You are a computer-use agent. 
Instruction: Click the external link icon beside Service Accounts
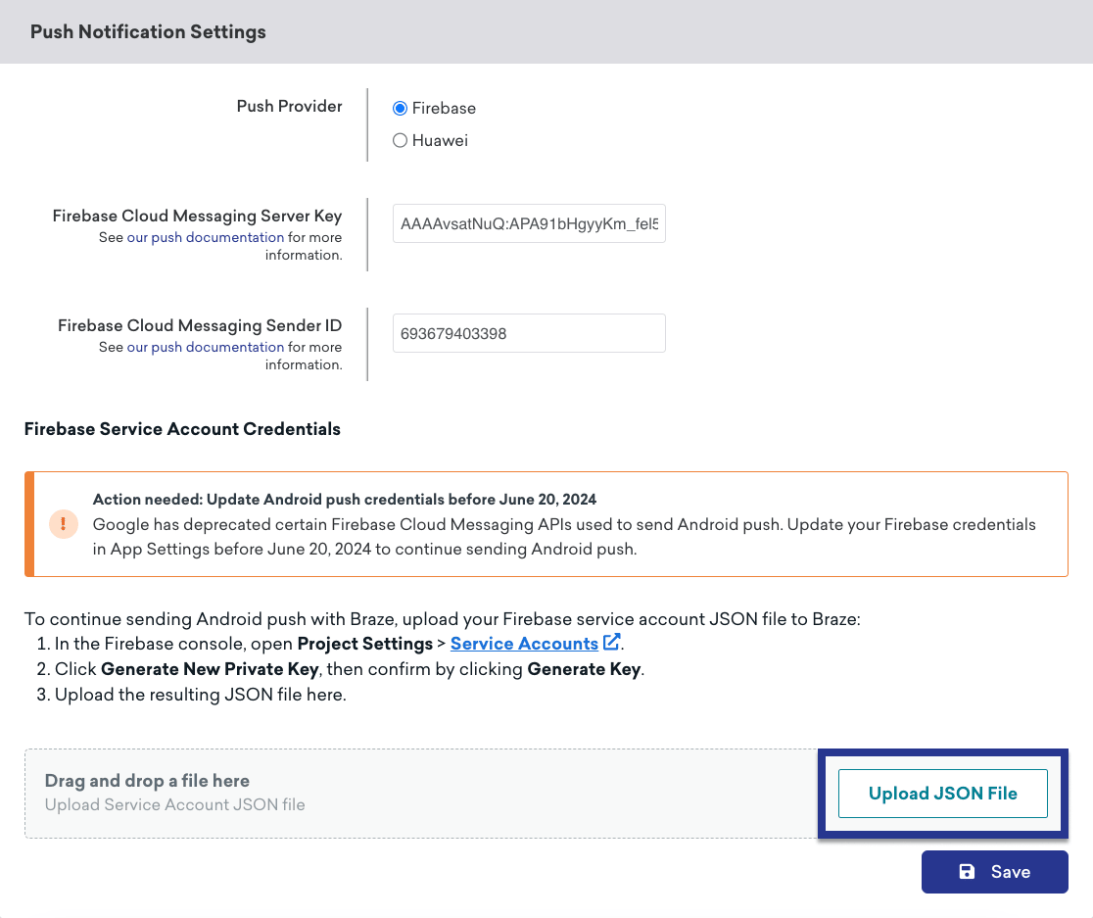pyautogui.click(x=610, y=642)
